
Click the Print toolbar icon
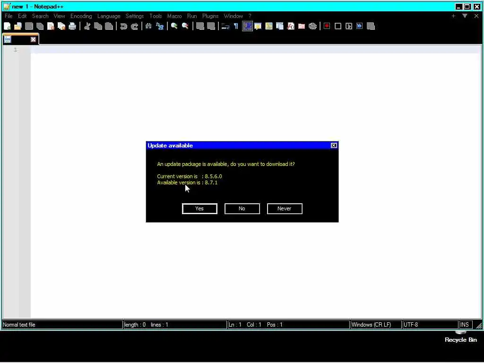pyautogui.click(x=72, y=26)
